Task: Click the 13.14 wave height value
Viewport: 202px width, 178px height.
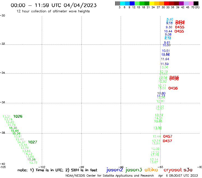Action: (154, 159)
